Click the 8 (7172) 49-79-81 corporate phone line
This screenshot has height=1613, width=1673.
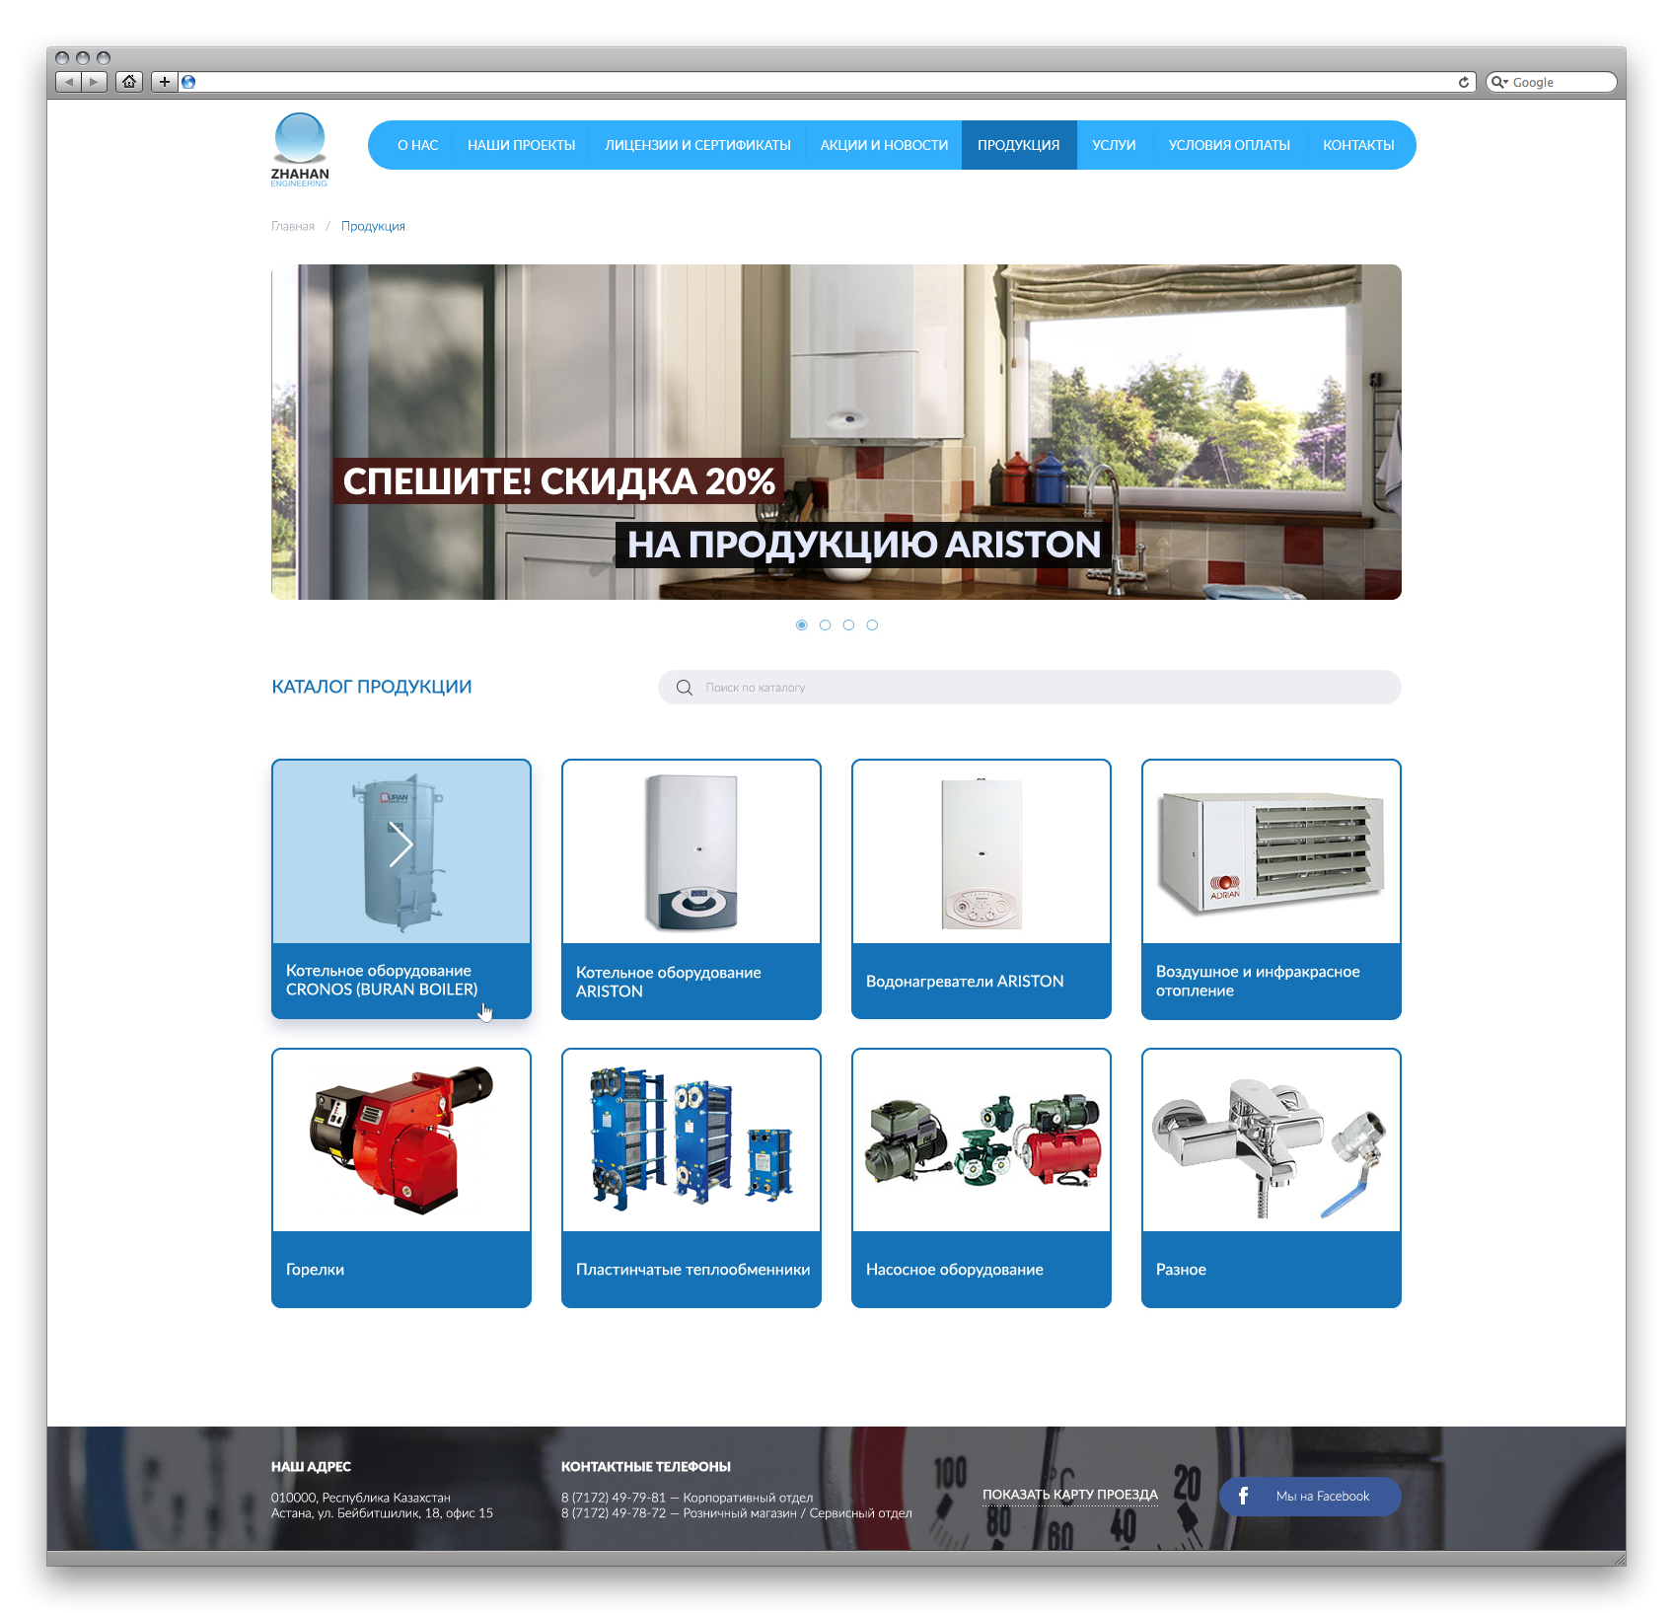[688, 1498]
